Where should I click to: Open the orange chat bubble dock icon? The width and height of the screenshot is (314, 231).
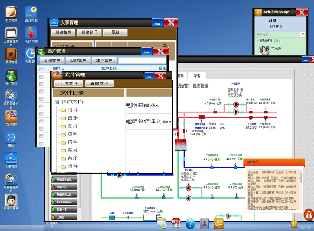click(219, 223)
